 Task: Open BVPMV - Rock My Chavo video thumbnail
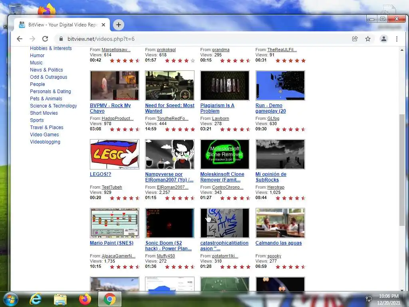(x=115, y=86)
